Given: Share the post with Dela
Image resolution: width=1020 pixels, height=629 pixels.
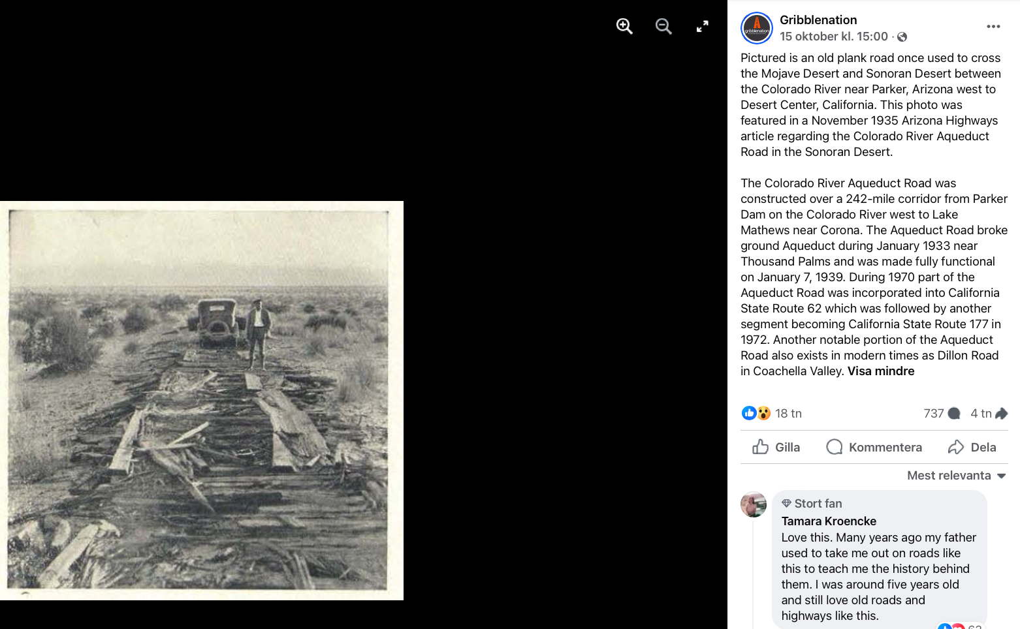Looking at the screenshot, I should (x=972, y=447).
